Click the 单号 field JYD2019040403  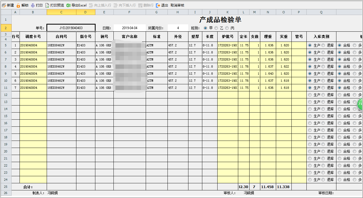tap(71, 28)
